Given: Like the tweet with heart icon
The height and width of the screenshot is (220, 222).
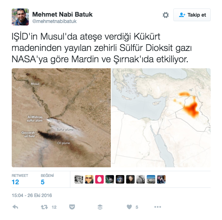Looking at the screenshot, I should click(x=129, y=207).
